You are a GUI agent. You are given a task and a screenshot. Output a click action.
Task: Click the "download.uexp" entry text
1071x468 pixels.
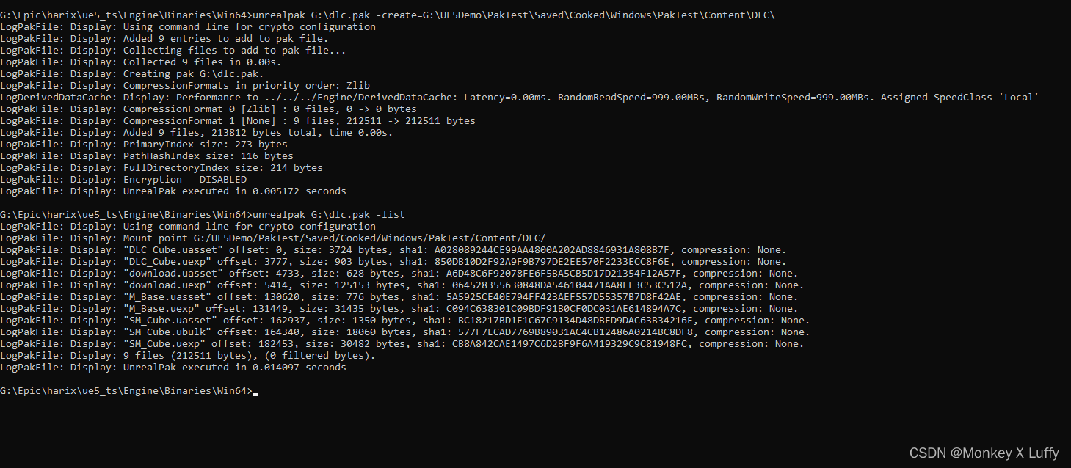coord(164,285)
